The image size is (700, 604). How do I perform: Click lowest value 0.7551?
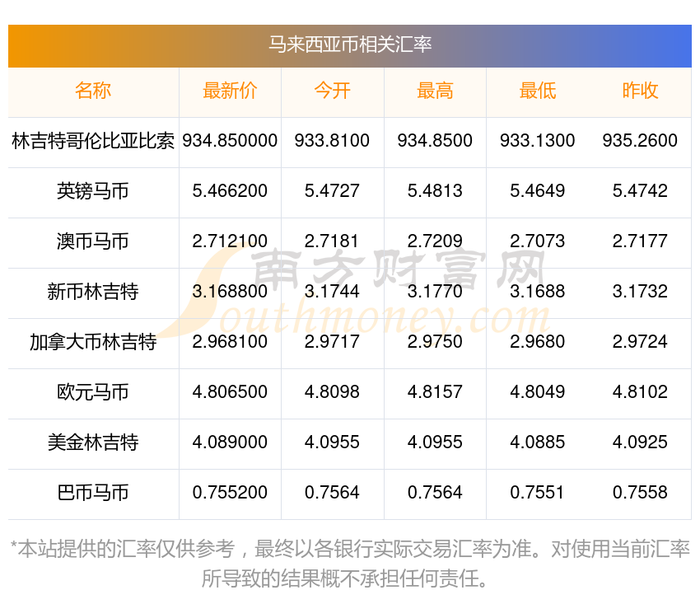538,493
